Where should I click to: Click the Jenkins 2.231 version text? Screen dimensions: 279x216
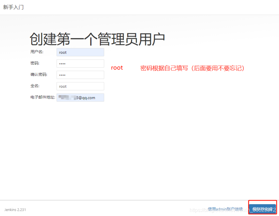15,210
